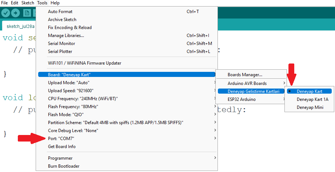Click the New sketch toolbar icon
The width and height of the screenshot is (335, 172).
(x=27, y=13)
